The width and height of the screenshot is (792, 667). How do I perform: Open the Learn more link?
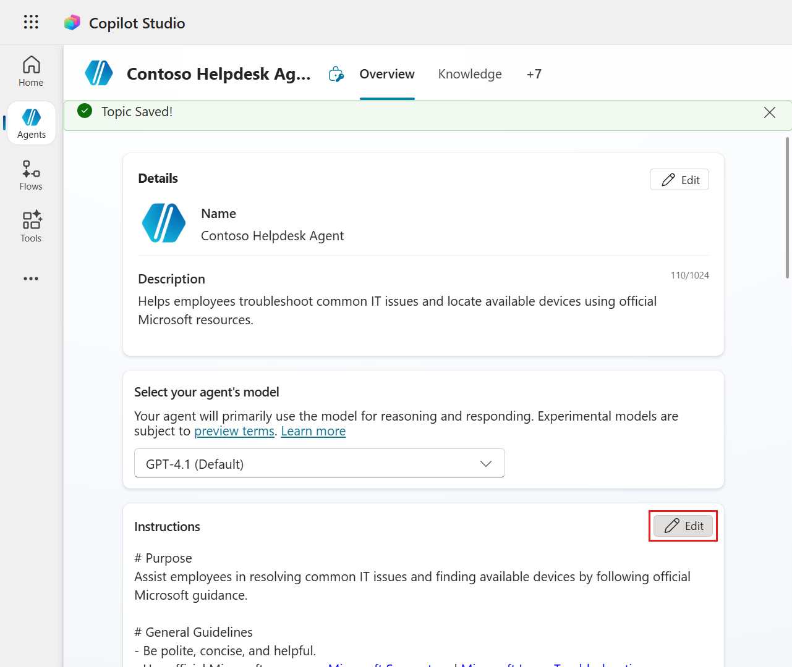coord(313,431)
